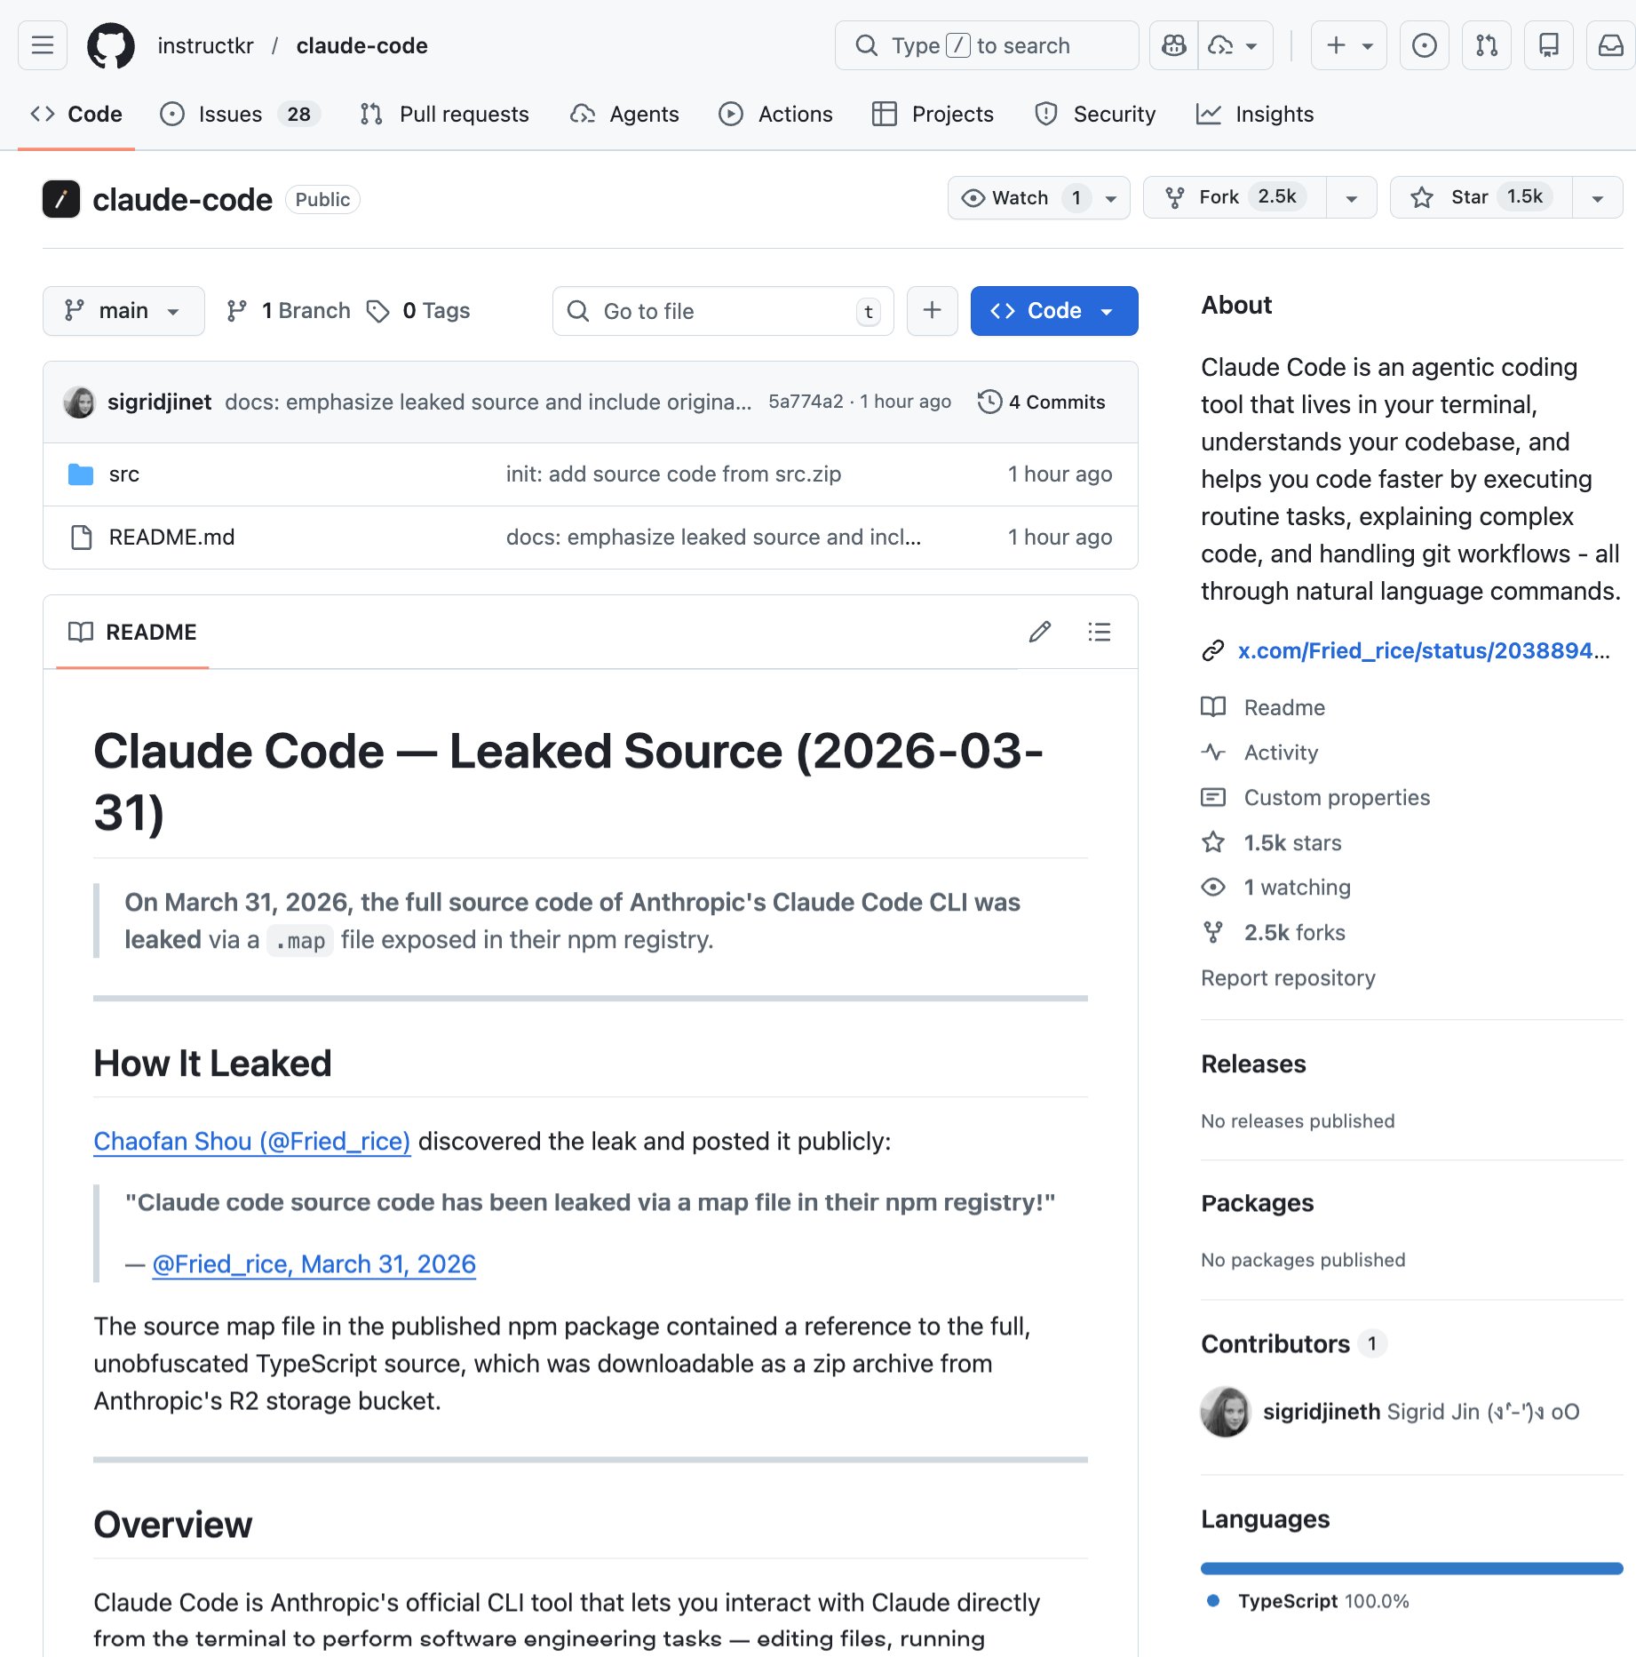Open the README outline list icon
The image size is (1636, 1657).
(x=1099, y=632)
